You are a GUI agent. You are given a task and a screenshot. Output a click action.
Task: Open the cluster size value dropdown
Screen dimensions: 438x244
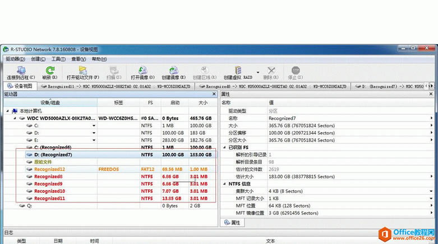(x=431, y=191)
